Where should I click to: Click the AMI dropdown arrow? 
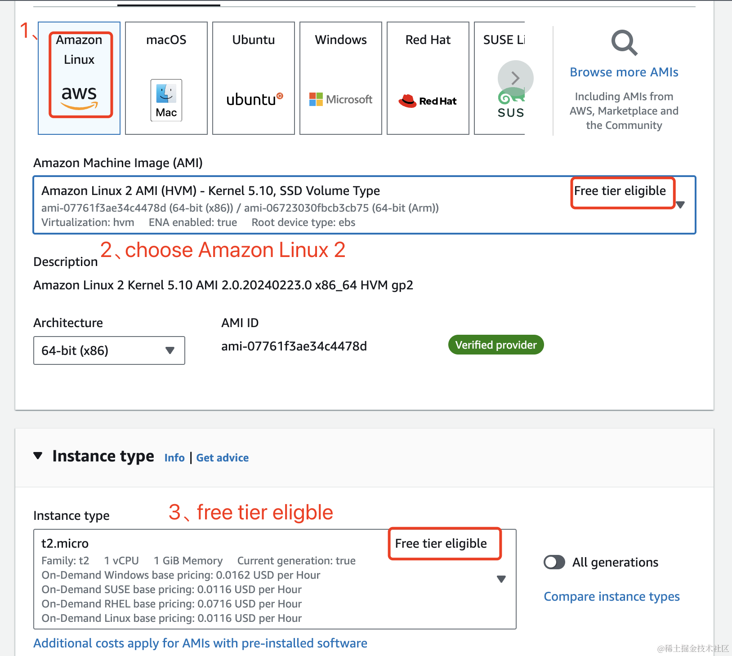coord(680,205)
